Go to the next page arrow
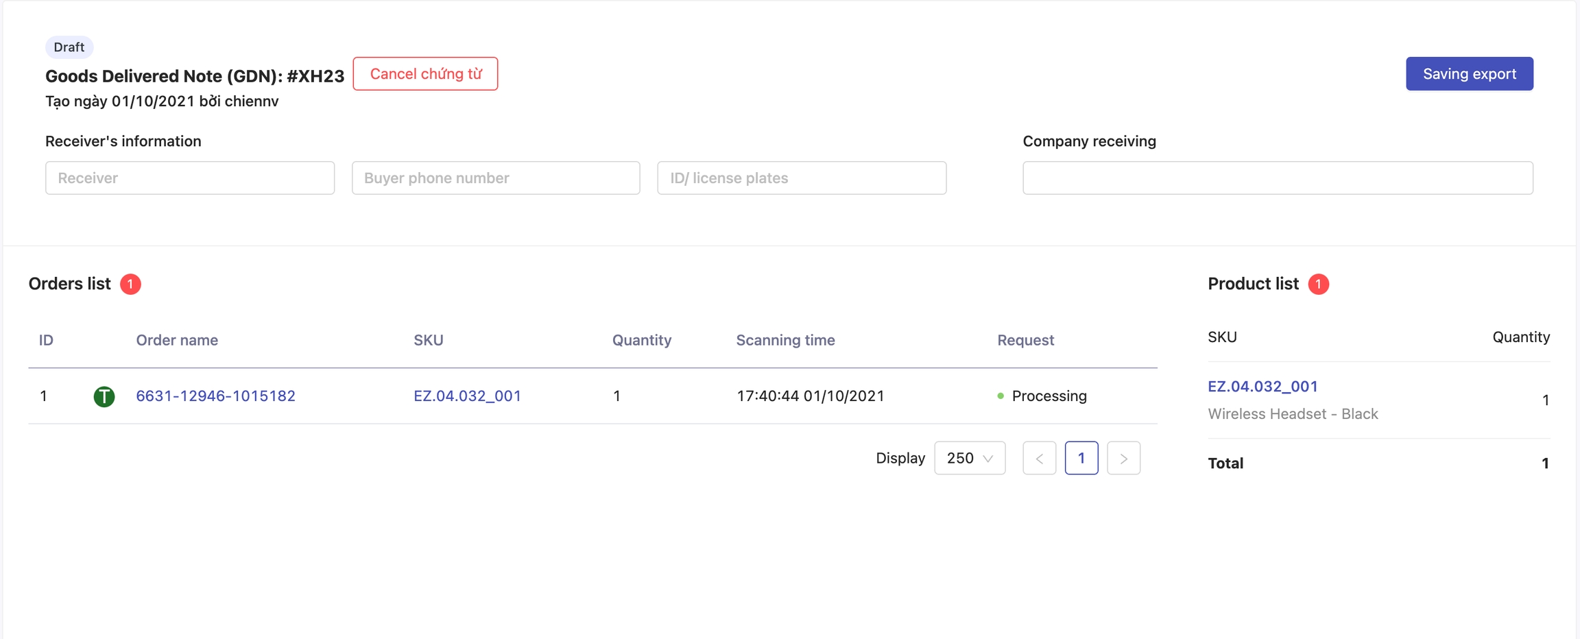The width and height of the screenshot is (1580, 639). pyautogui.click(x=1123, y=458)
